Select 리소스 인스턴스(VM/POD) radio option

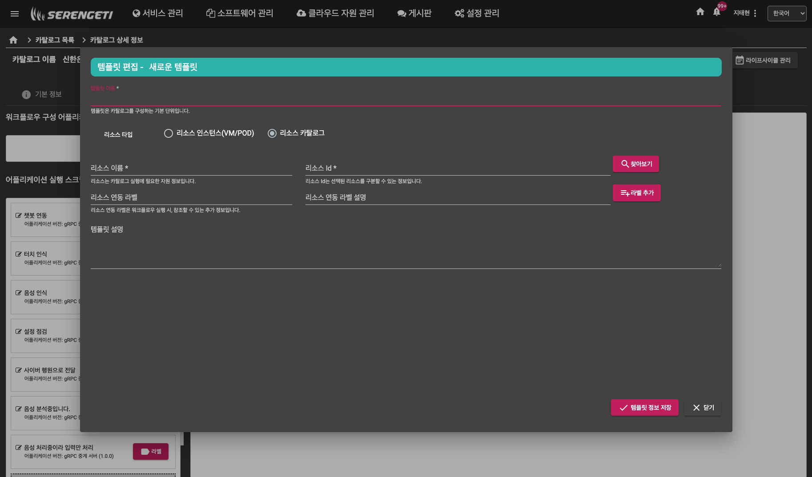[x=169, y=133]
